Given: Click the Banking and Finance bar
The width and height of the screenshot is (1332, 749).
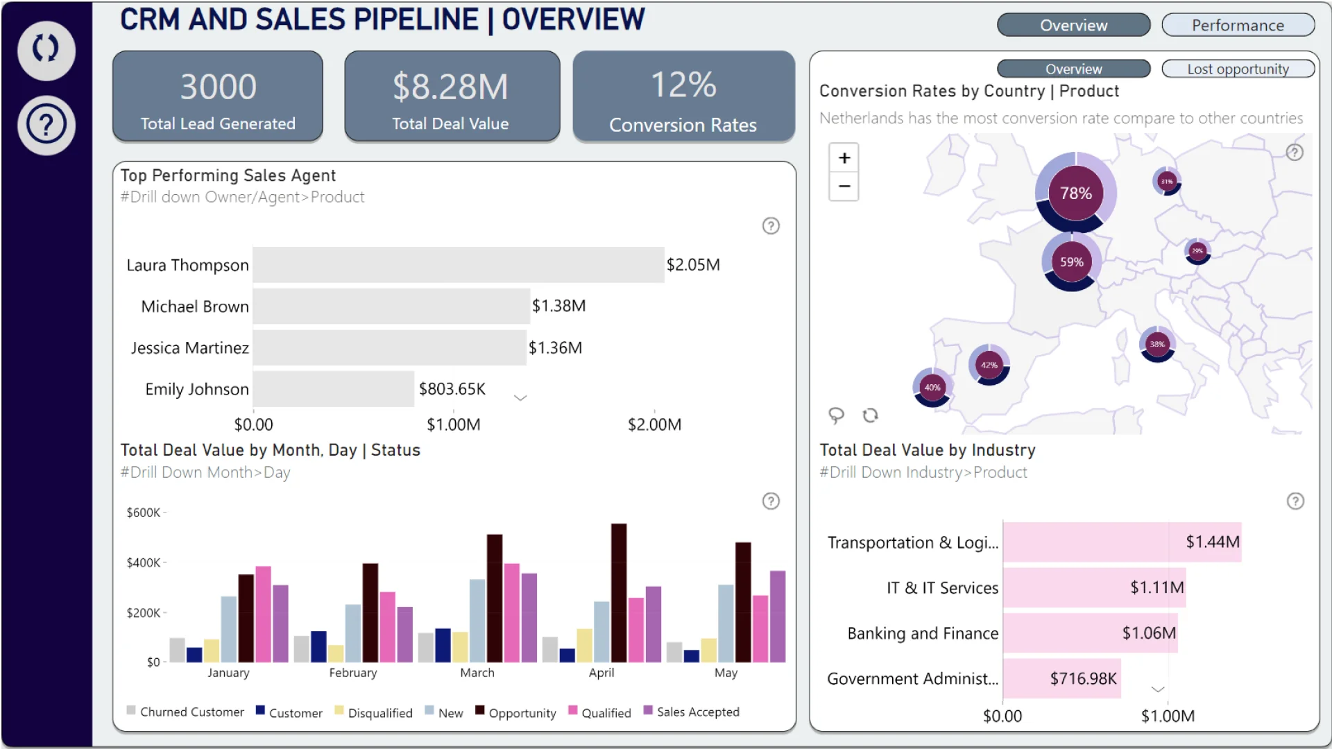Looking at the screenshot, I should (x=1090, y=633).
